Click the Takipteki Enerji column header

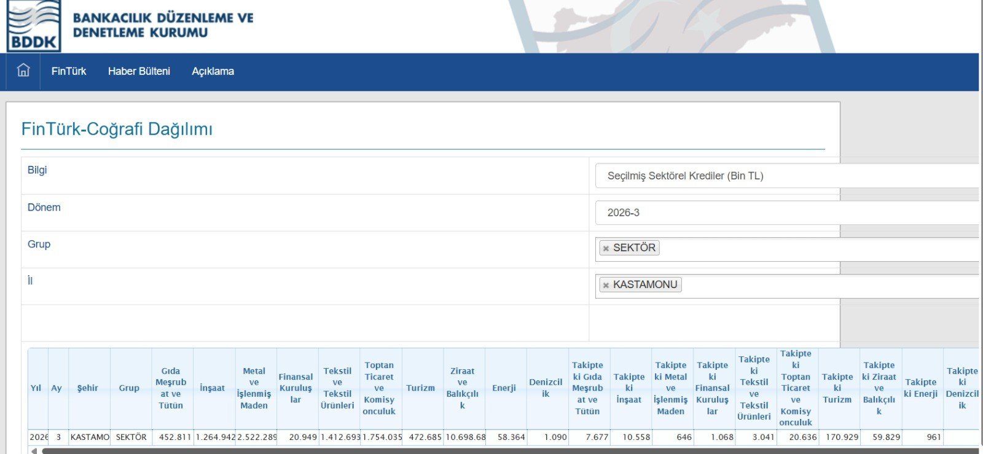click(923, 388)
